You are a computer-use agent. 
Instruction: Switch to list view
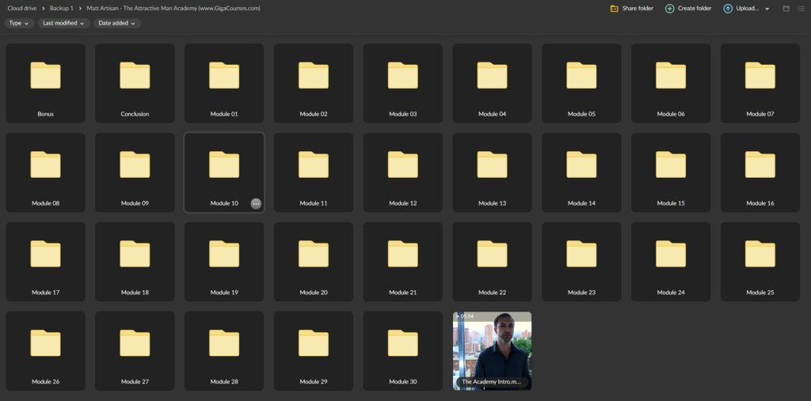tap(800, 9)
